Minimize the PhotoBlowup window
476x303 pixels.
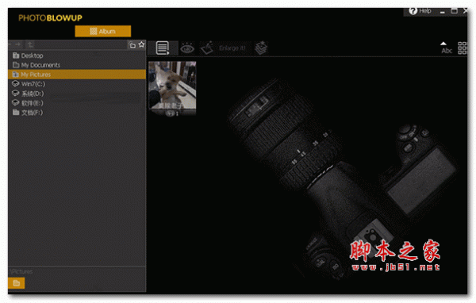coord(443,12)
